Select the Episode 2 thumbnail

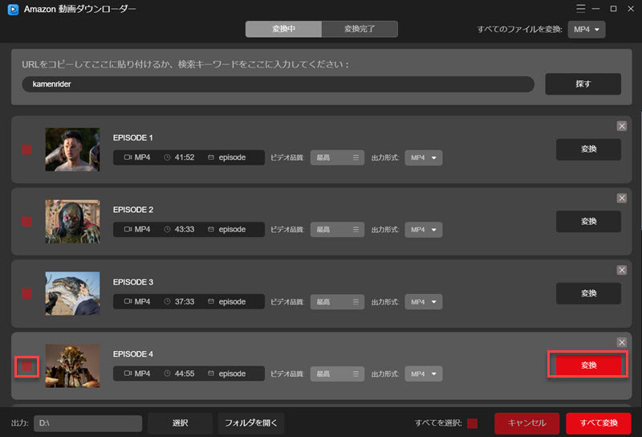click(72, 222)
